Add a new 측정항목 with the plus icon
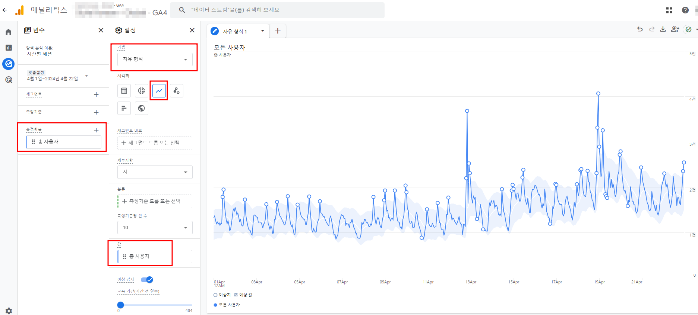This screenshot has width=698, height=315. 96,130
